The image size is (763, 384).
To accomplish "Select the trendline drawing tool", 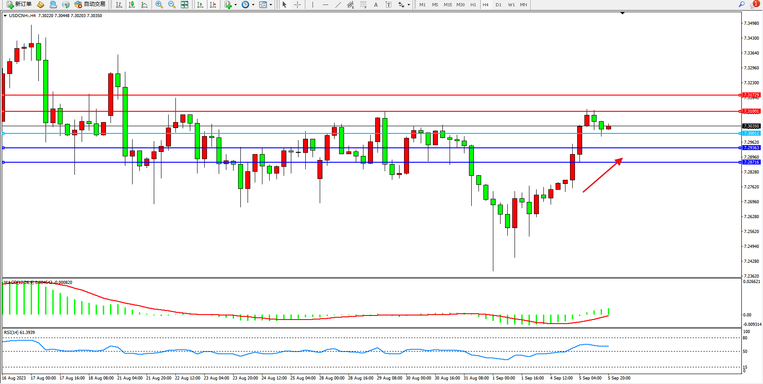I will 338,5.
